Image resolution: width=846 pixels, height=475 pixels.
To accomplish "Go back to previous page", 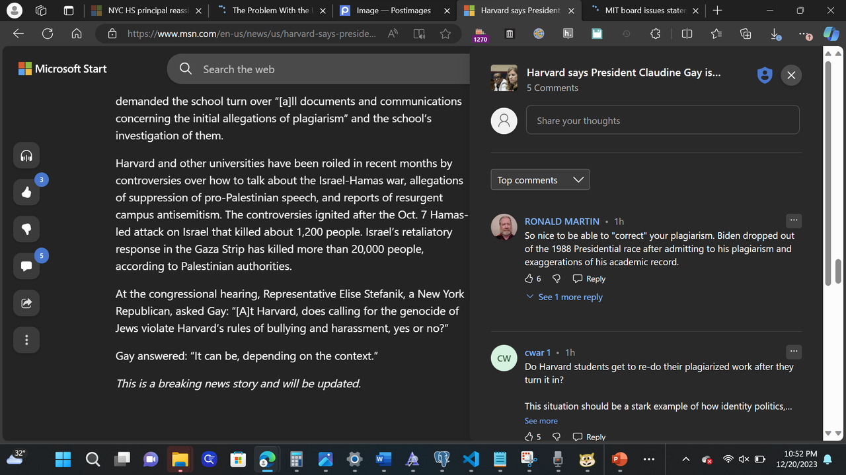I will point(19,34).
